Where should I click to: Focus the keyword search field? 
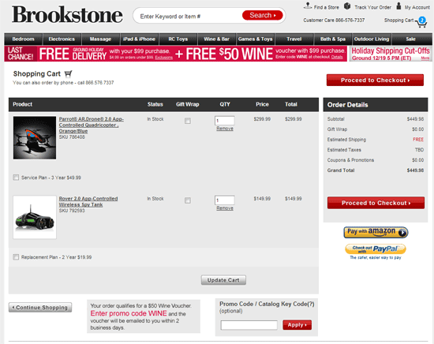[x=189, y=17]
